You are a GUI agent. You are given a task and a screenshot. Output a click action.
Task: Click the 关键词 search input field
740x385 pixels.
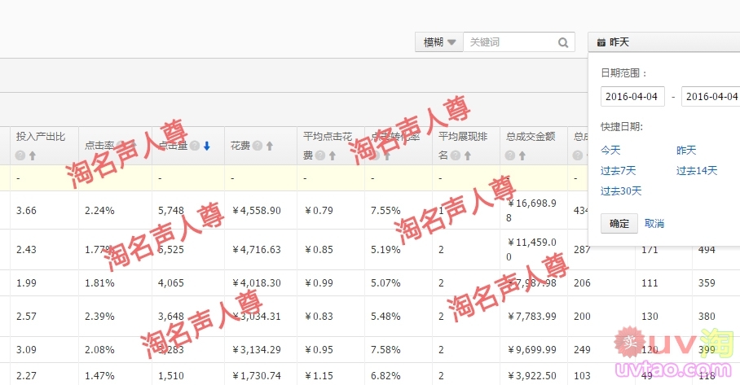pos(510,42)
